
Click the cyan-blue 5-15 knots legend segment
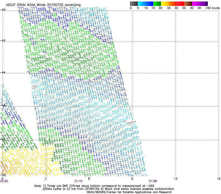(x=145, y=4)
